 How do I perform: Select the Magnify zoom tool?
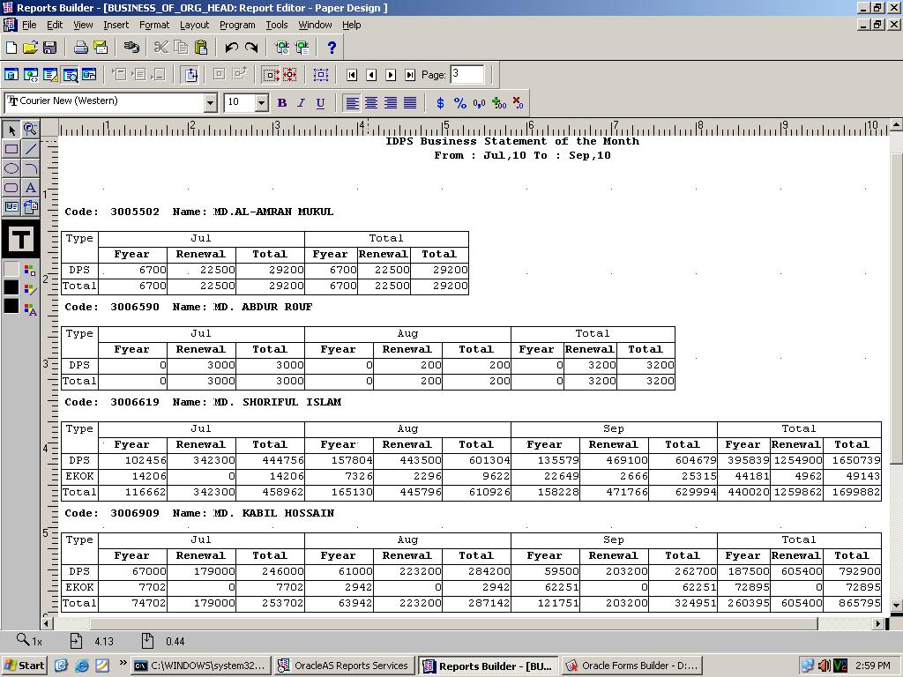pos(31,130)
